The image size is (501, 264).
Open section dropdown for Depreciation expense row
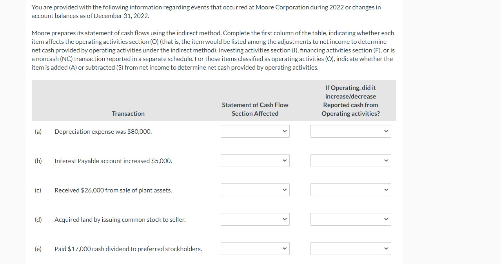tap(255, 131)
